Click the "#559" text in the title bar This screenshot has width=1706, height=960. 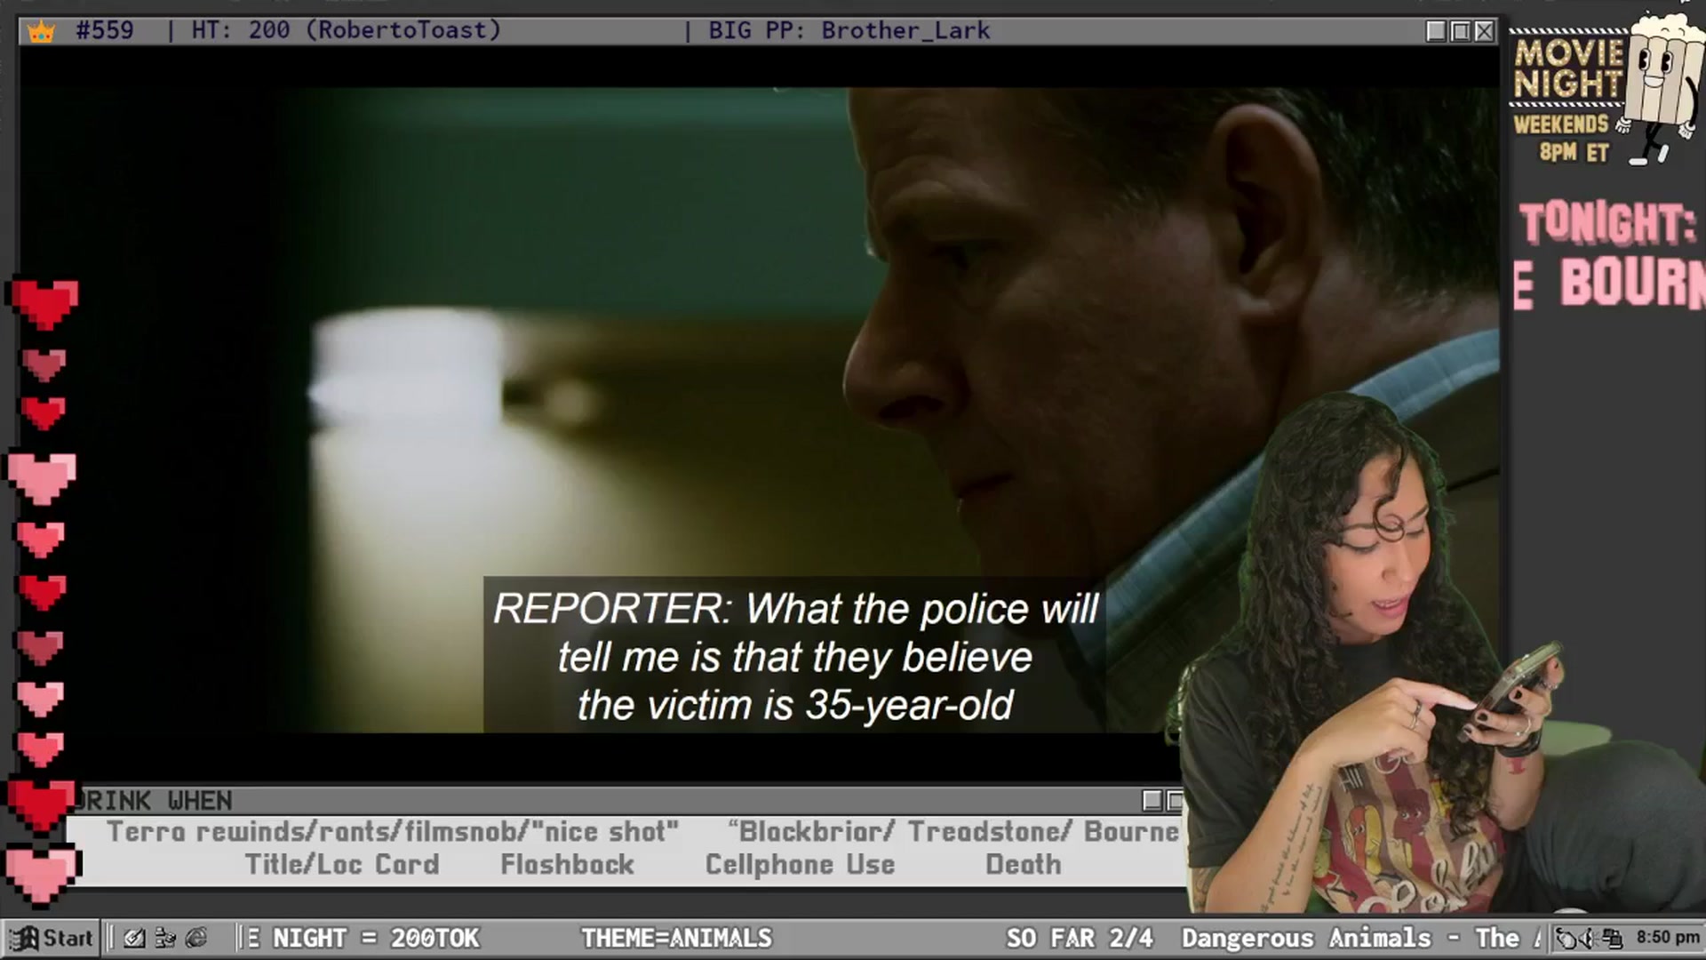point(105,30)
